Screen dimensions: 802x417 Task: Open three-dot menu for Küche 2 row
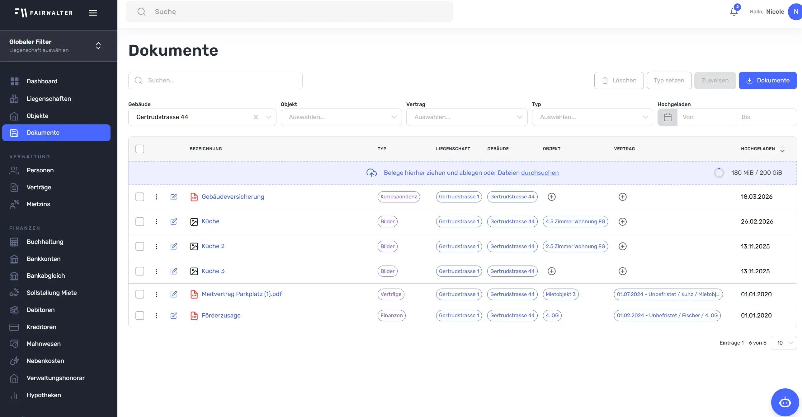[156, 246]
